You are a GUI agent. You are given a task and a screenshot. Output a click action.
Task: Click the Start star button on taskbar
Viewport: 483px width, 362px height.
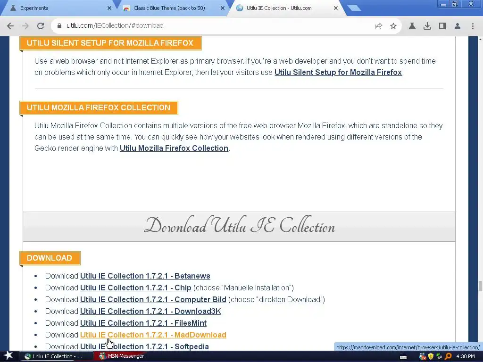pyautogui.click(x=8, y=356)
